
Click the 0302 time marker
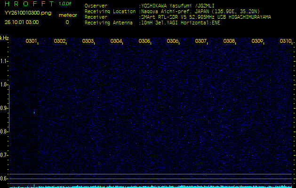[59, 41]
